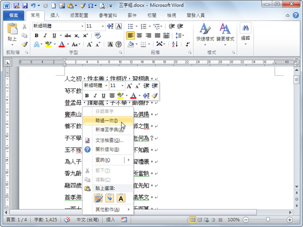The image size is (303, 227).
Task: Switch to the 參考資料 tab
Action: [108, 16]
